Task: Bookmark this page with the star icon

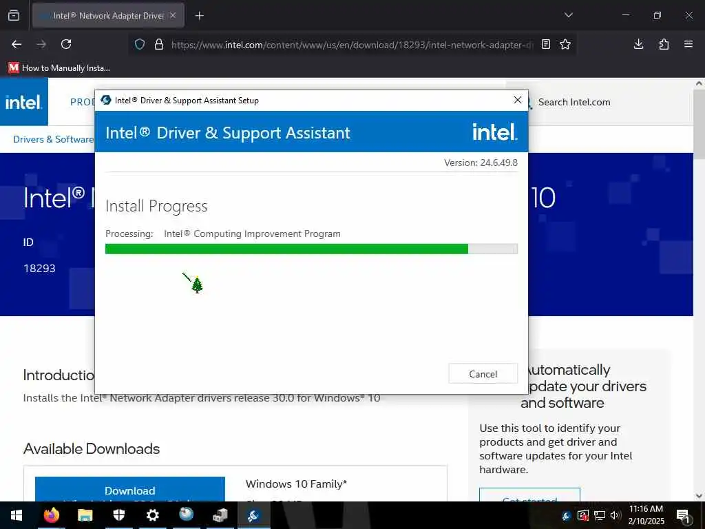Action: [565, 44]
